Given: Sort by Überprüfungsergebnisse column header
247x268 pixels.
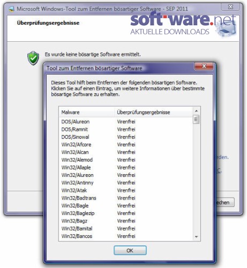Looking at the screenshot, I should (x=153, y=113).
